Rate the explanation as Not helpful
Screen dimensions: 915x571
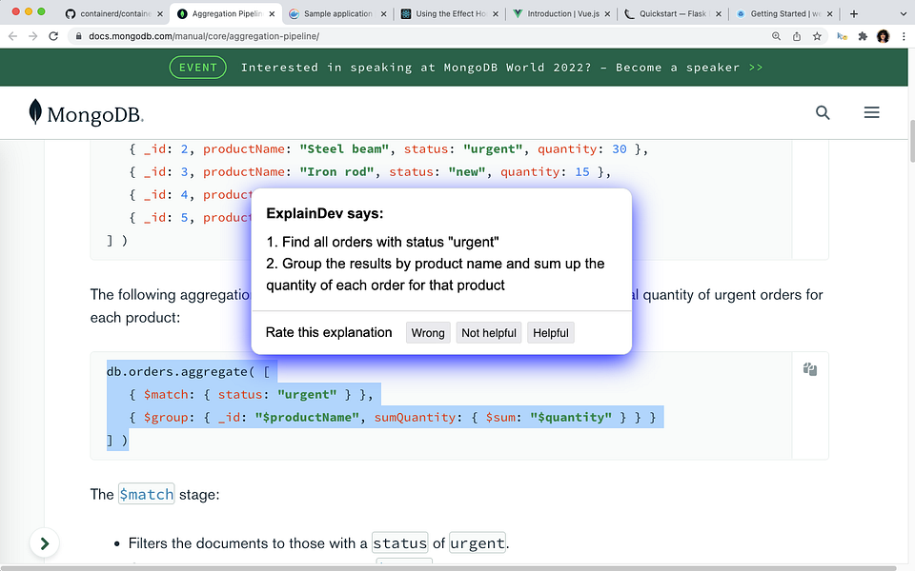489,333
